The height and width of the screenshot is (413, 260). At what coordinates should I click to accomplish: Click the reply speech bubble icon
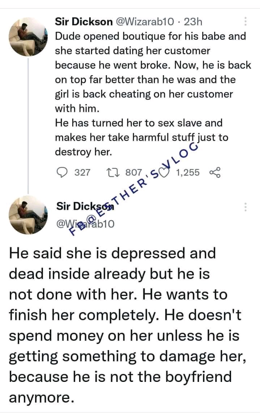click(x=62, y=173)
